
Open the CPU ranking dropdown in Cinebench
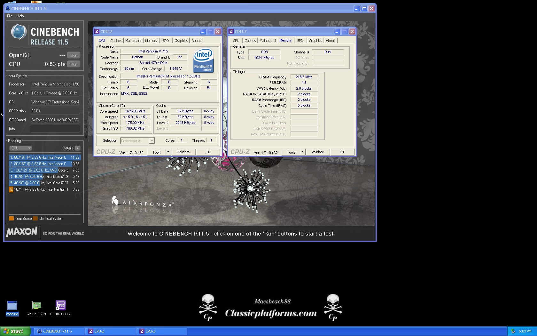(x=20, y=148)
